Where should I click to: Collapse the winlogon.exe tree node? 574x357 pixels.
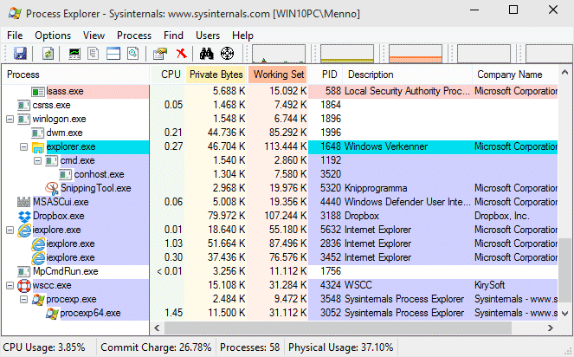pyautogui.click(x=10, y=119)
